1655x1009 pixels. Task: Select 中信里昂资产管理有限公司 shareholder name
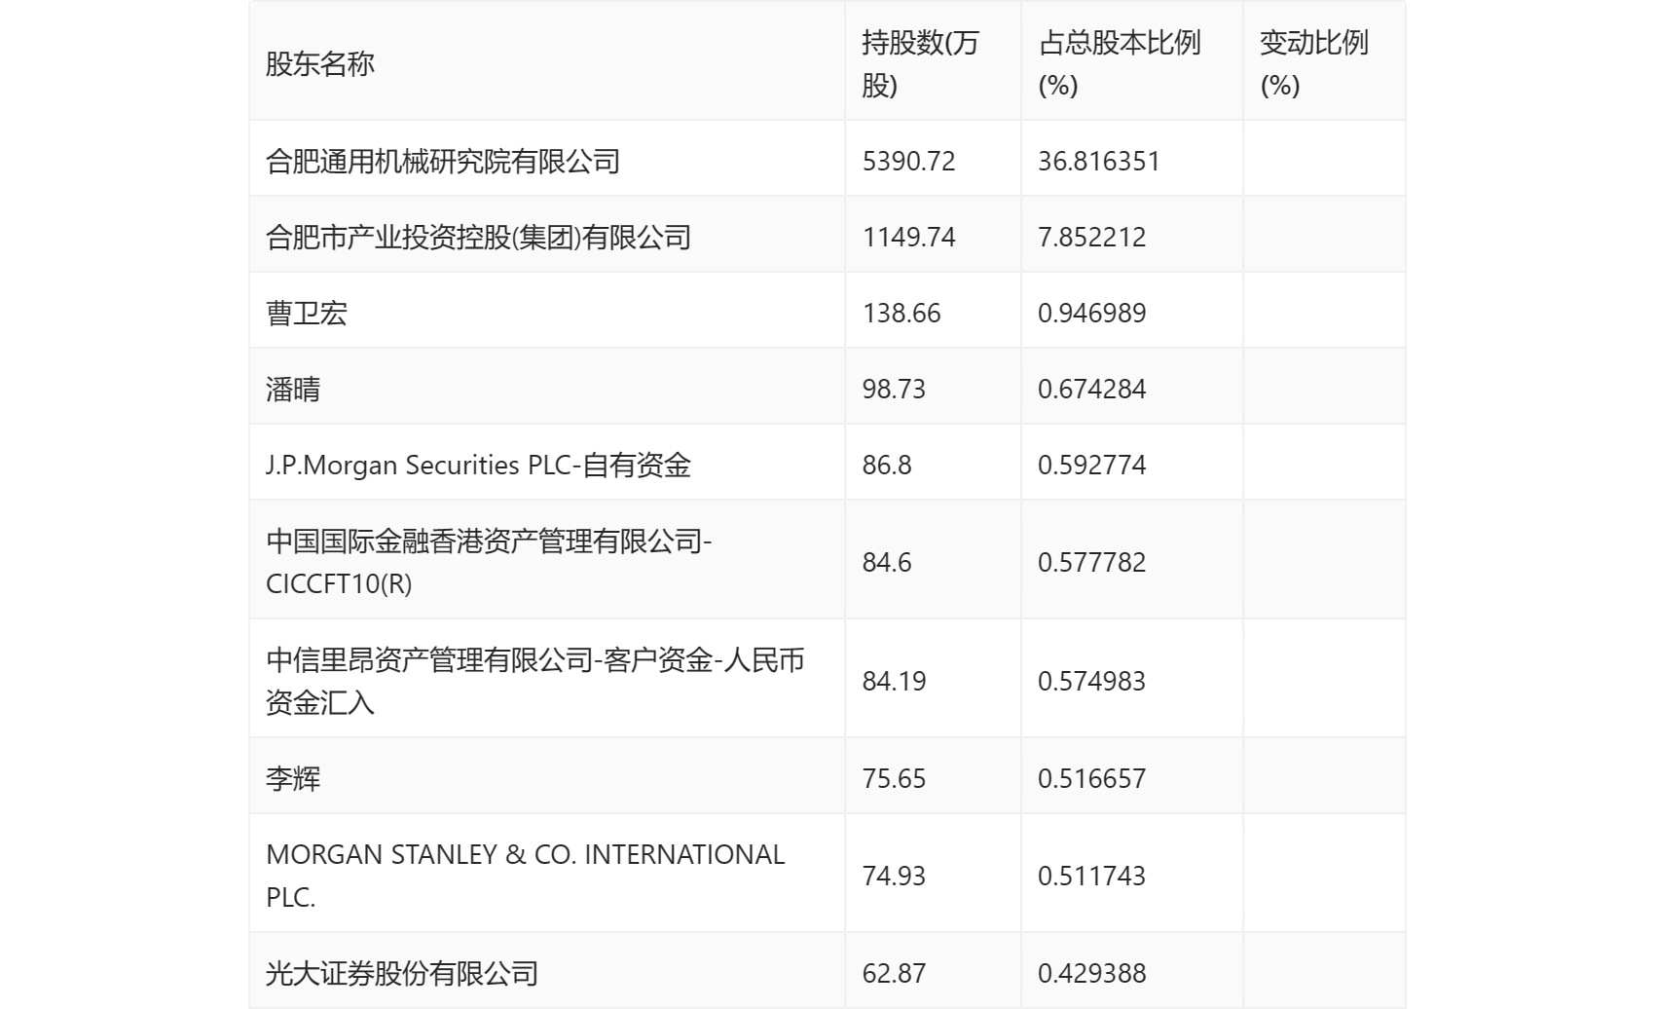pyautogui.click(x=534, y=681)
